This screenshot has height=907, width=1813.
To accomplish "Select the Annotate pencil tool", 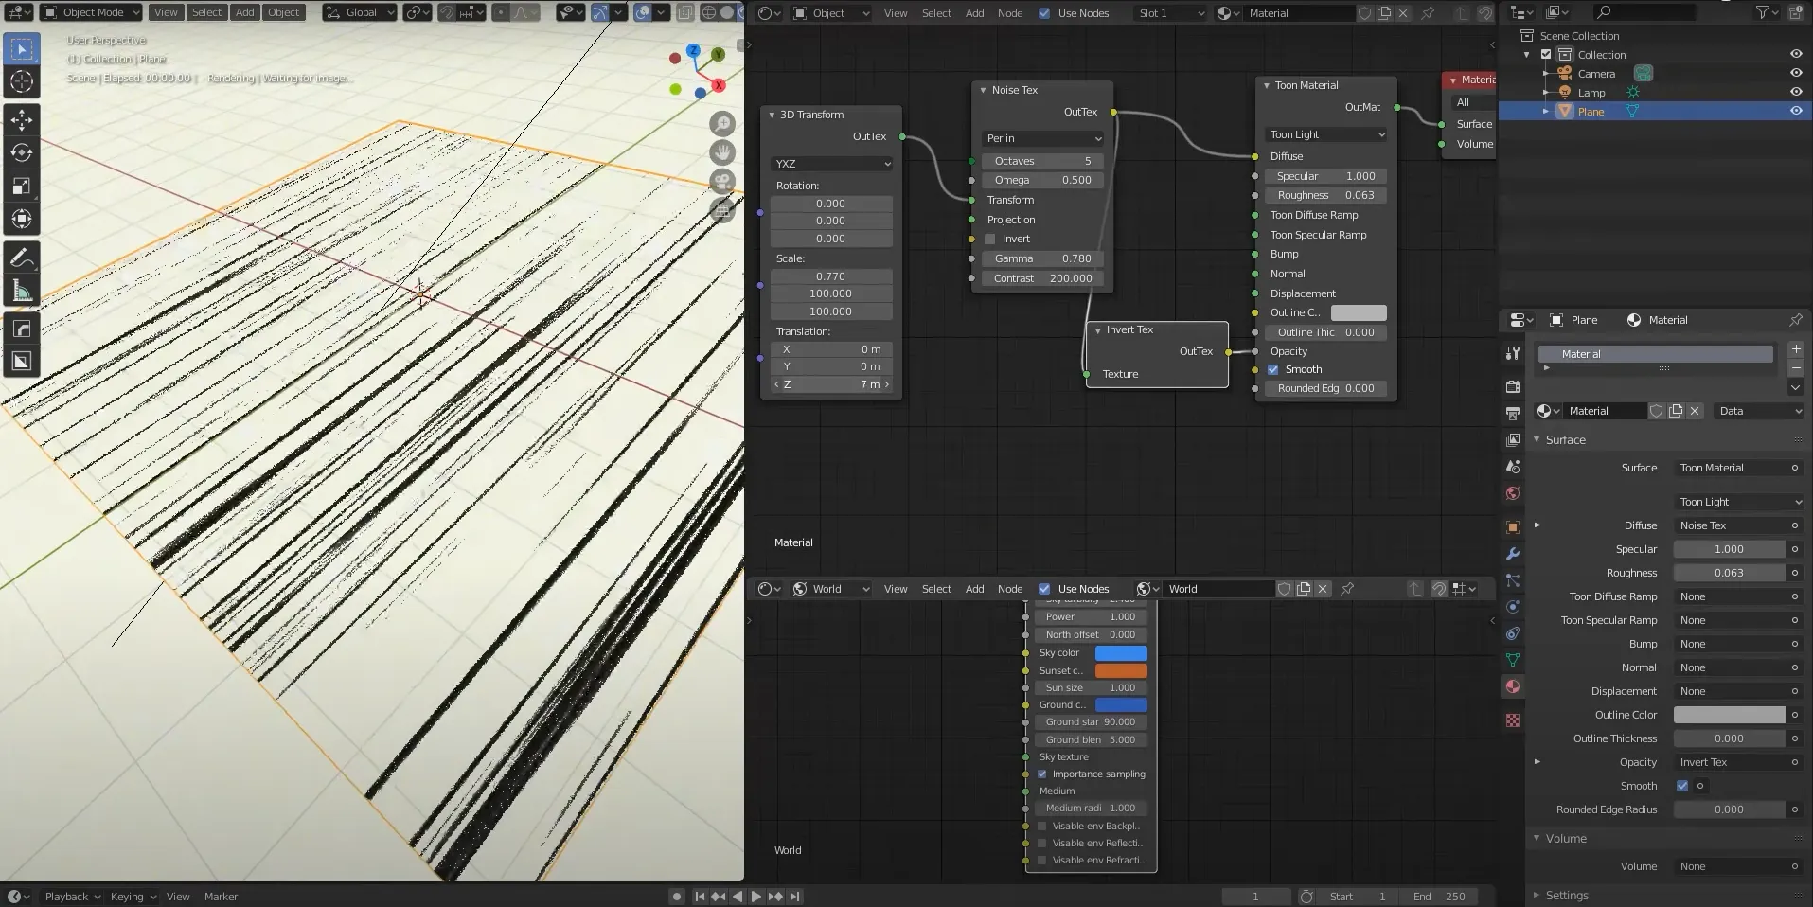I will [x=21, y=258].
